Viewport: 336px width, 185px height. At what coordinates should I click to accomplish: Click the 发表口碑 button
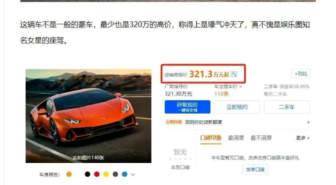[255, 169]
